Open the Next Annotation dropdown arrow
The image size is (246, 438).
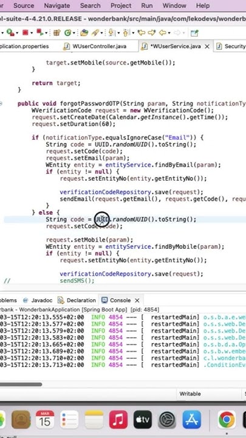[118, 33]
